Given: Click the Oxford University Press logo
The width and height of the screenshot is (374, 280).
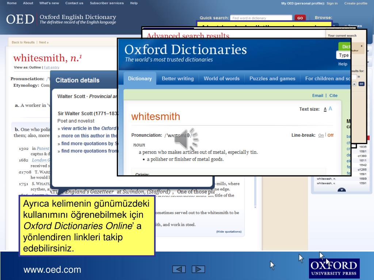Looking at the screenshot, I should click(334, 268).
